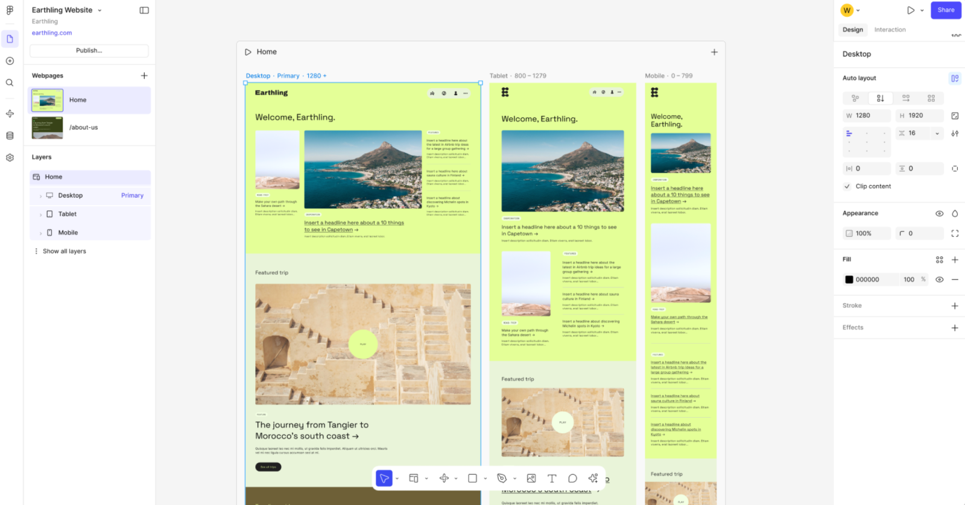Image resolution: width=965 pixels, height=505 pixels.
Task: Expand the Mobile layer
Action: (40, 233)
